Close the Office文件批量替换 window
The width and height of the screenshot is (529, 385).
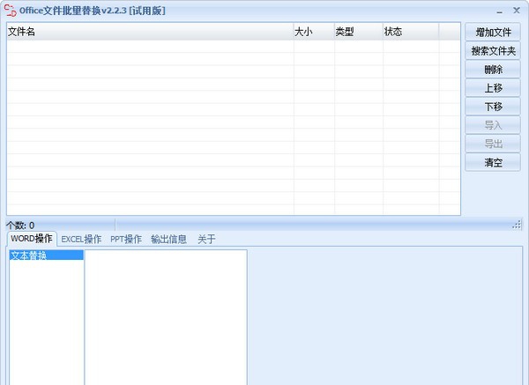(x=517, y=11)
